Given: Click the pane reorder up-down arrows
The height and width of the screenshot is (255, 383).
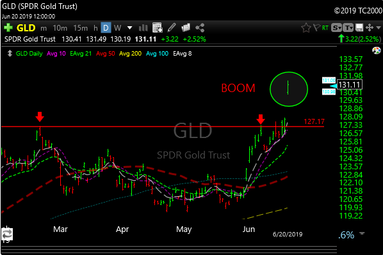Looking at the screenshot, I should click(10, 54).
